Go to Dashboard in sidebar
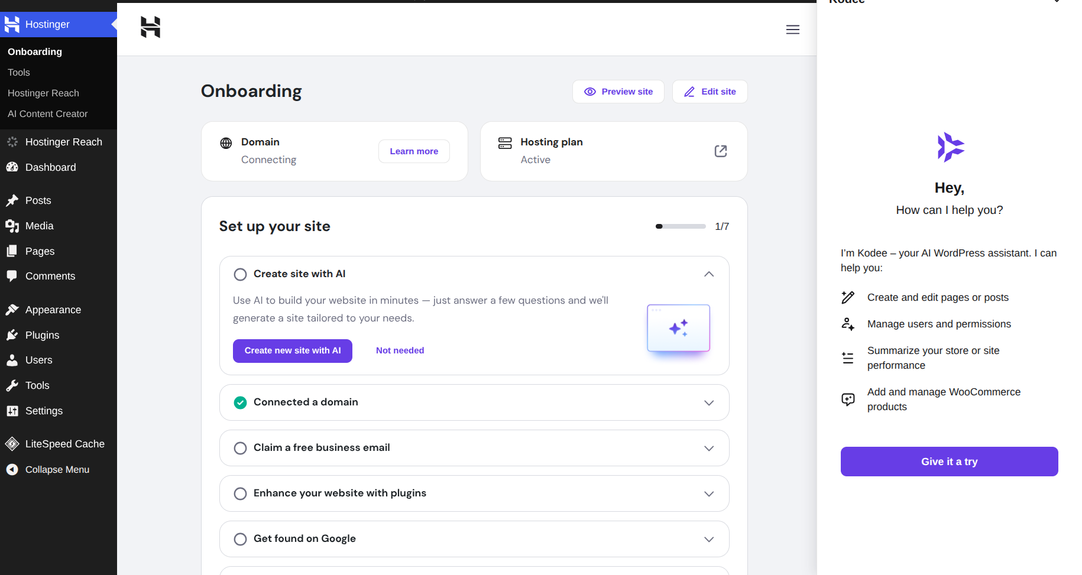This screenshot has height=575, width=1082. 51,167
